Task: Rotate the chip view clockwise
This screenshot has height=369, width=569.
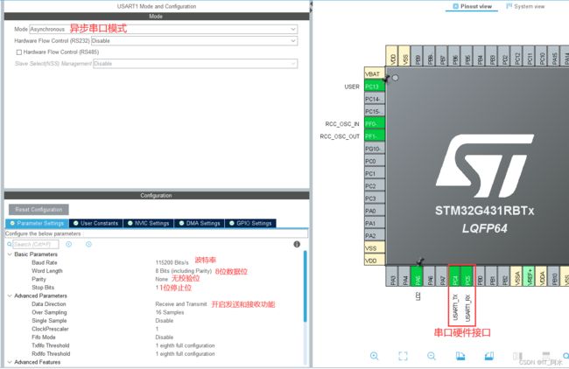Action: point(460,356)
